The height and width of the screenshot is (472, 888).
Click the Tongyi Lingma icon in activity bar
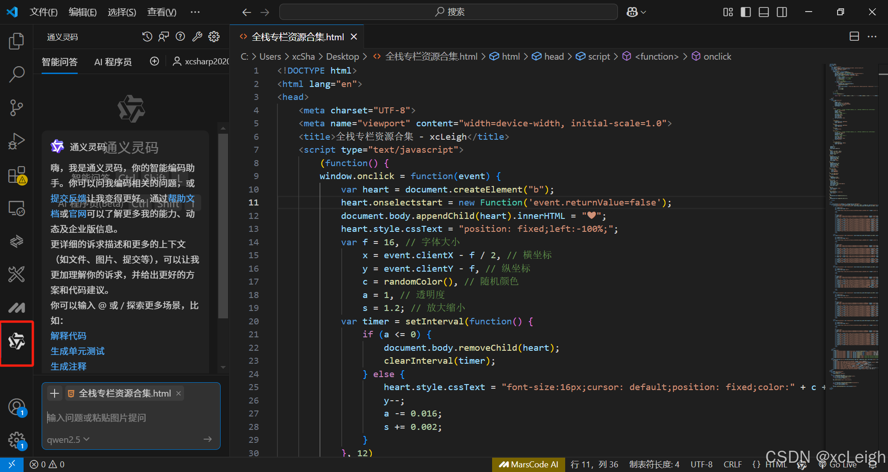coord(17,342)
